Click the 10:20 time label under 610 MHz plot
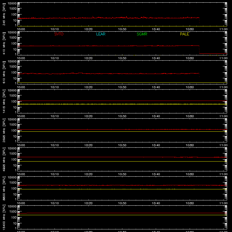The image size is (232, 232). coord(88,87)
